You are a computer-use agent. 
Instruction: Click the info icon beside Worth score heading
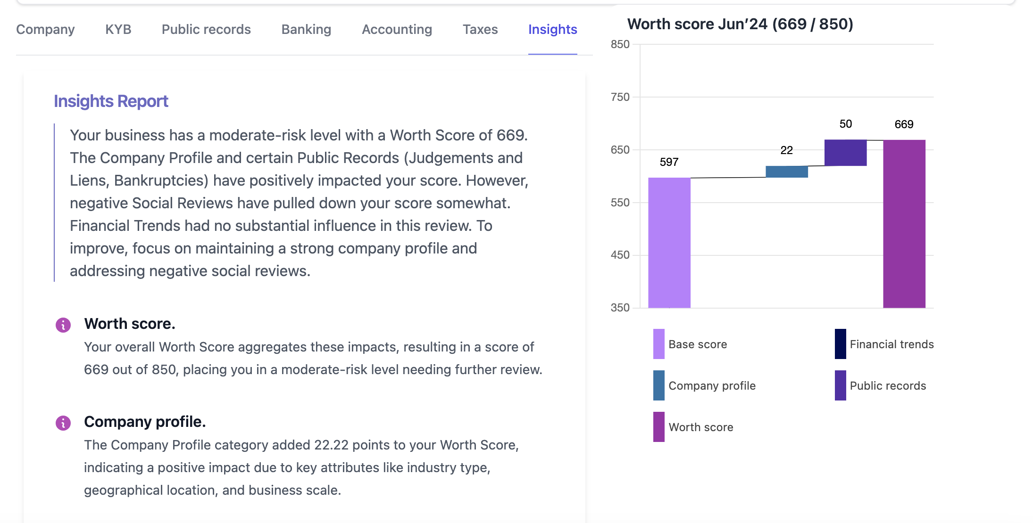(63, 324)
